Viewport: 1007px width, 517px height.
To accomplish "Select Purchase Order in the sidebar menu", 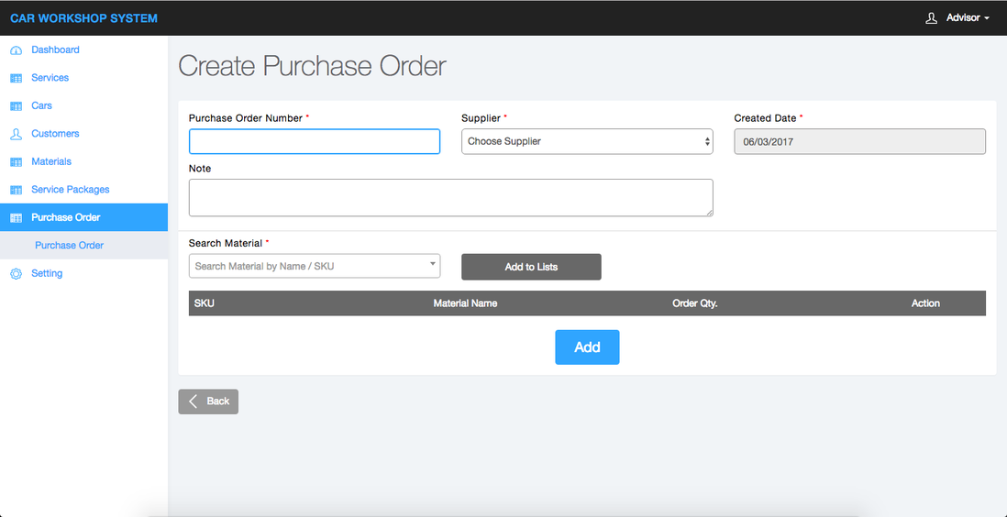I will [x=66, y=217].
